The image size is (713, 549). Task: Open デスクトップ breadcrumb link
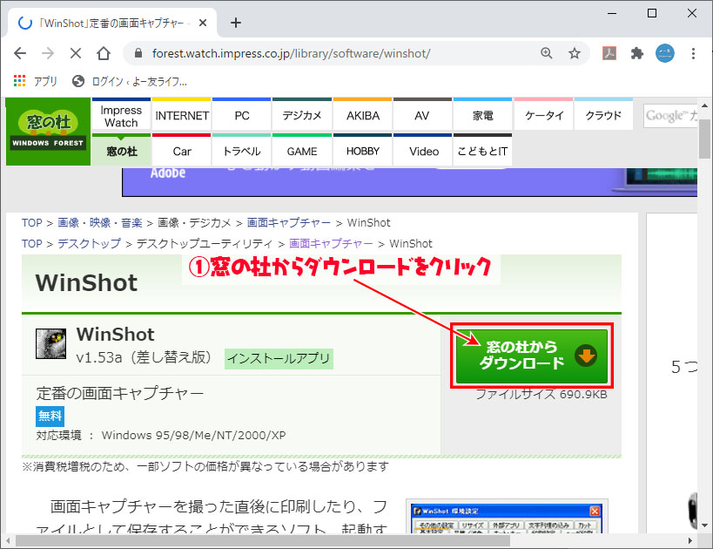89,243
